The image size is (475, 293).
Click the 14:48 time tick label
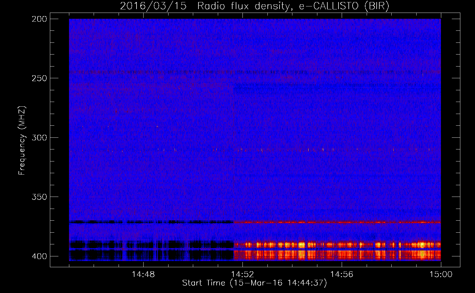click(x=143, y=275)
